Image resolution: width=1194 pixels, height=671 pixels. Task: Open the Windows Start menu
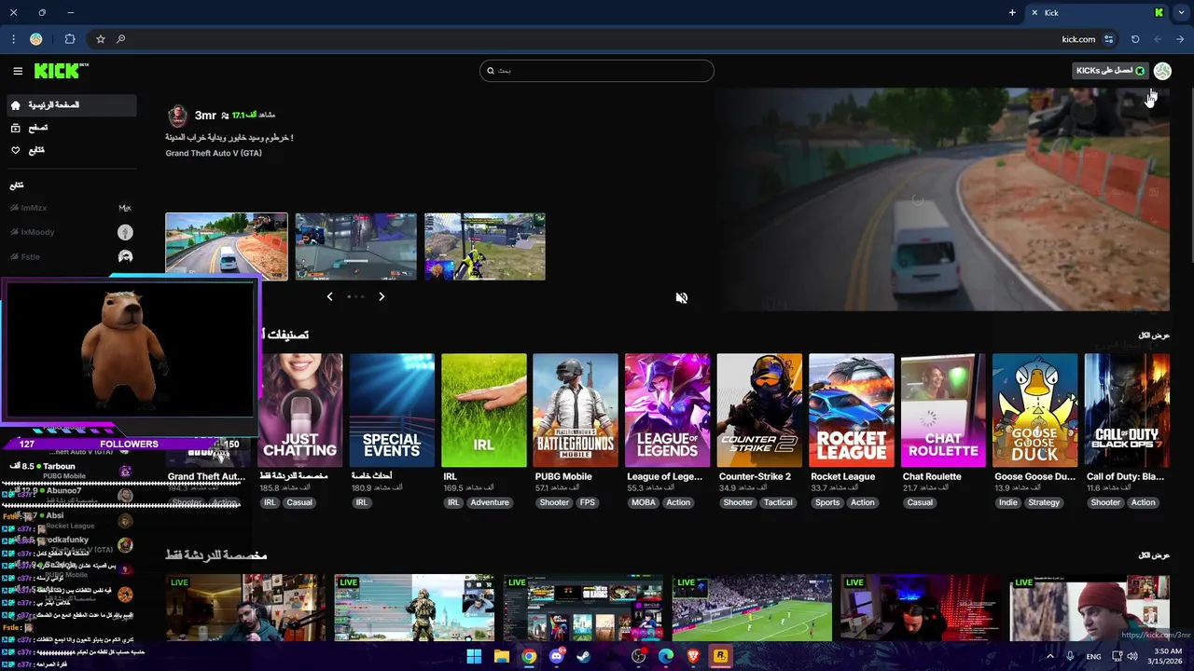474,656
